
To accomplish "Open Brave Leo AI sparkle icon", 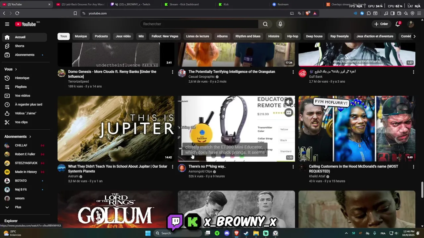I will (x=406, y=13).
